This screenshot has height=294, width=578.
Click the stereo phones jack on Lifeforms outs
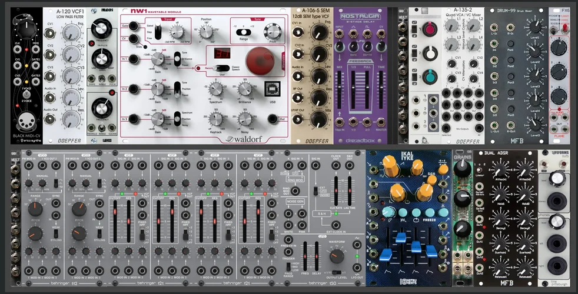coord(557,201)
